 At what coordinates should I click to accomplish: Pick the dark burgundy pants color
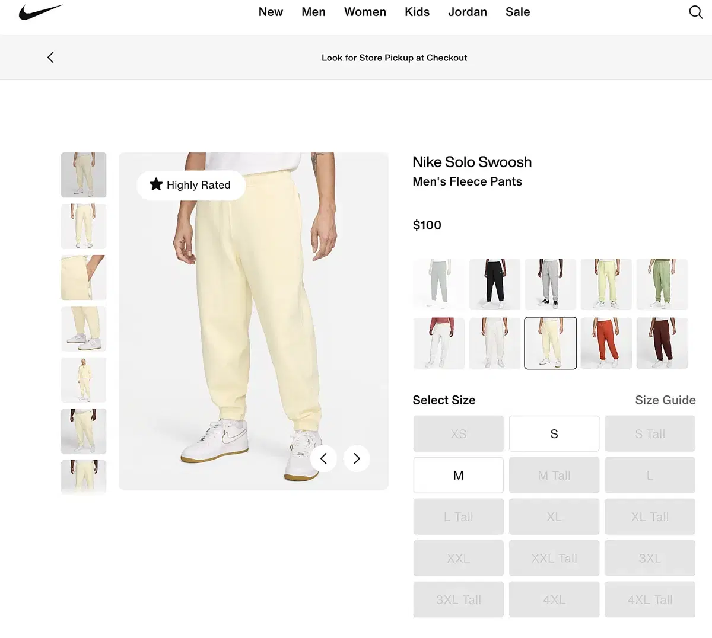coord(662,343)
